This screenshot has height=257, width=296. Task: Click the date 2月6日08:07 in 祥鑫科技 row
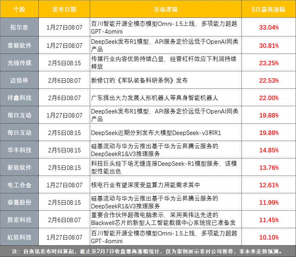[x=64, y=98]
